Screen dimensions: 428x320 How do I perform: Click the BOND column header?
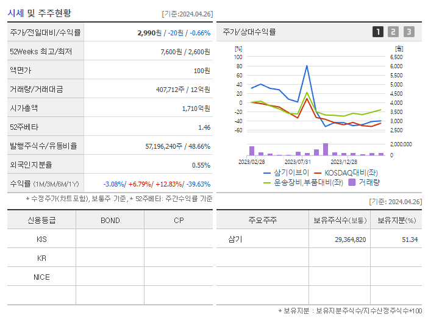pyautogui.click(x=110, y=221)
